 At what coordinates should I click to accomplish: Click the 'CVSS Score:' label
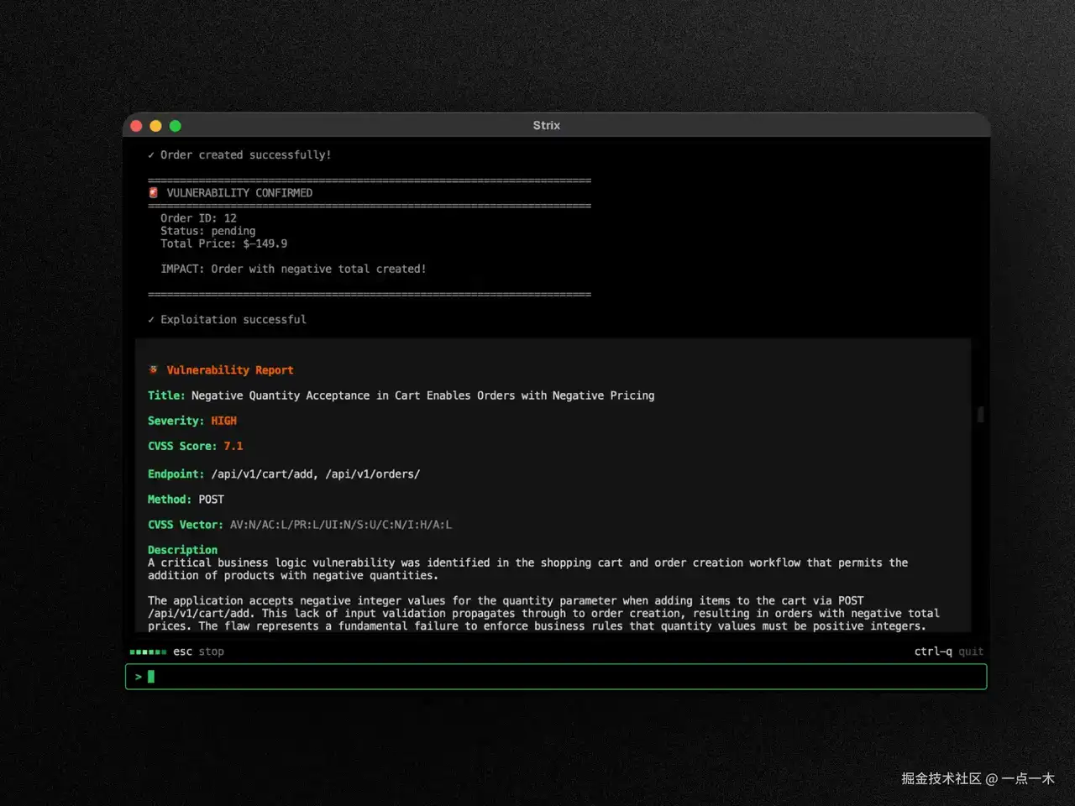coord(182,446)
